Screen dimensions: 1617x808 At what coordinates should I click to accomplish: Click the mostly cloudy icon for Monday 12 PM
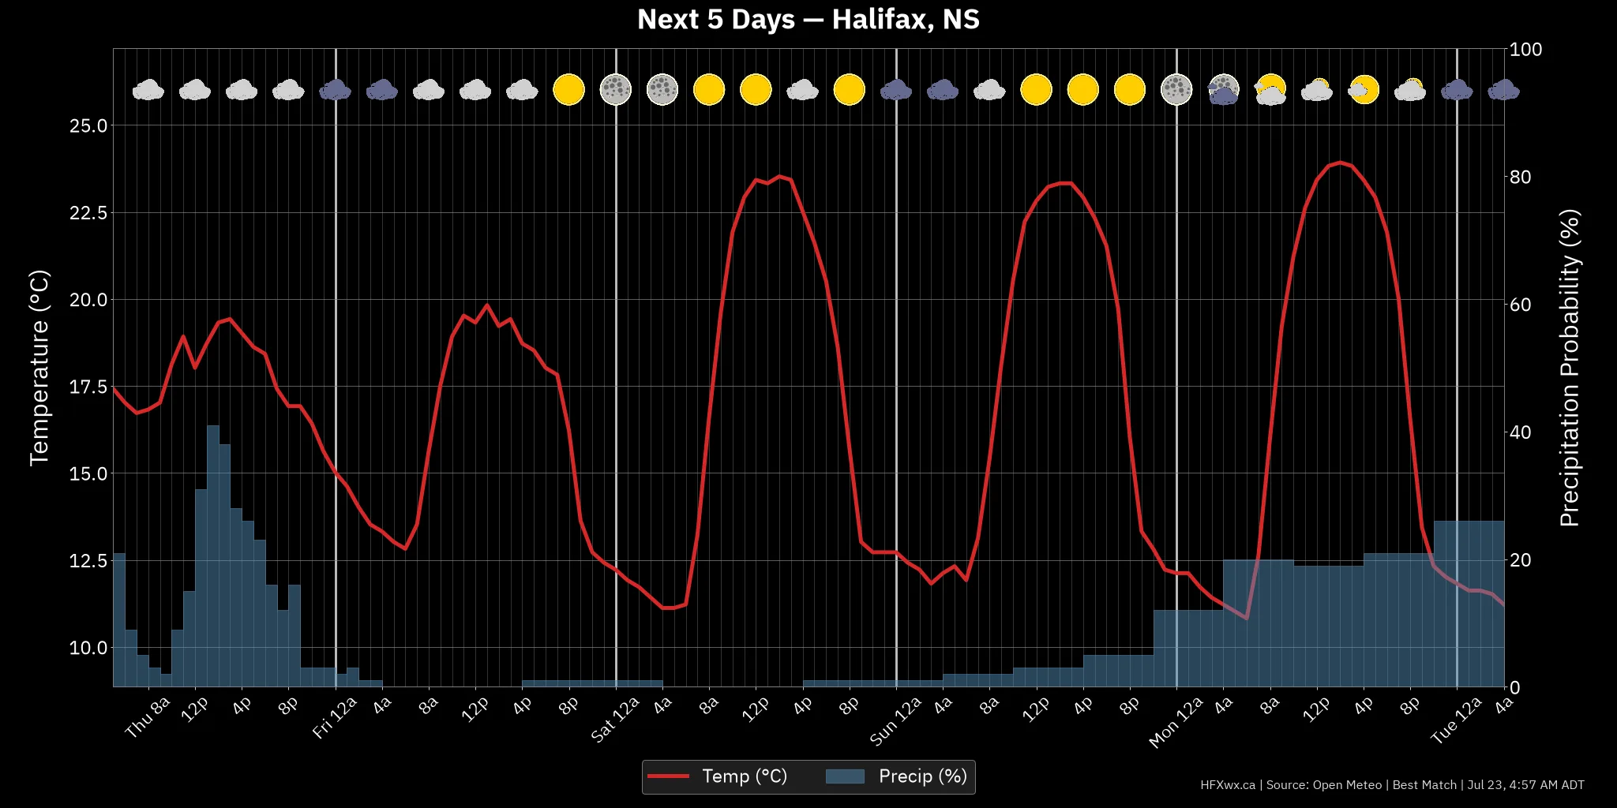[1317, 90]
